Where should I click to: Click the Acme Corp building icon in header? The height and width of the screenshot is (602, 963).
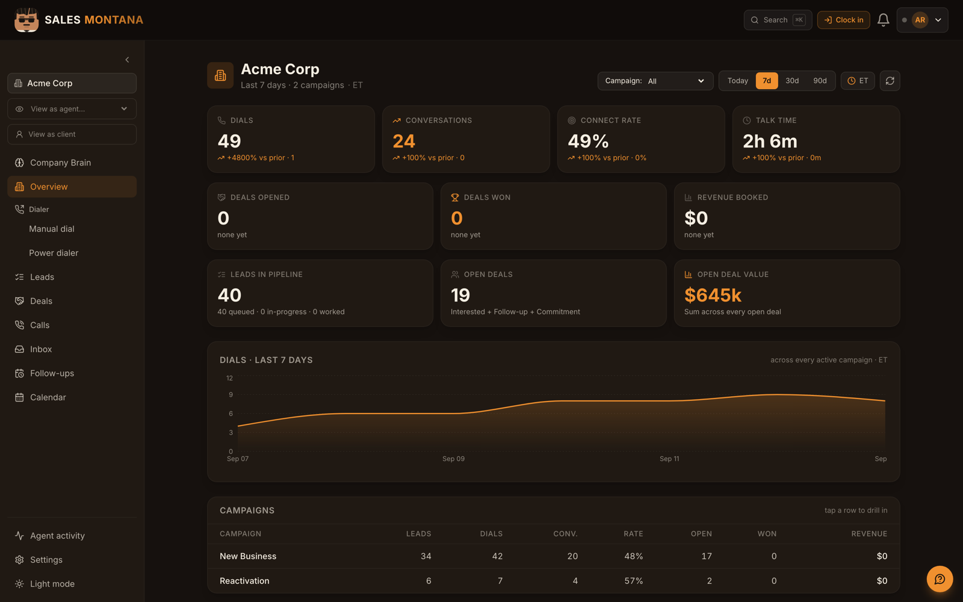220,75
